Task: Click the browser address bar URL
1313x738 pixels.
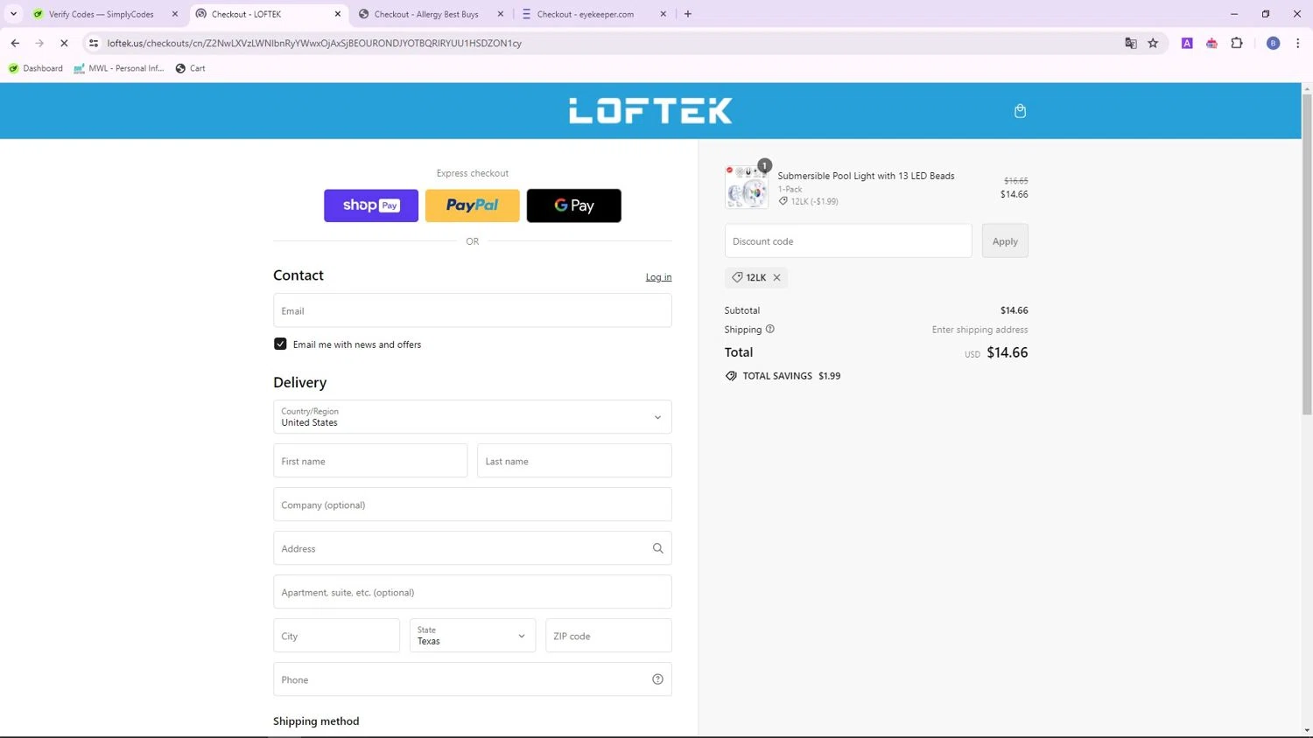Action: click(315, 43)
